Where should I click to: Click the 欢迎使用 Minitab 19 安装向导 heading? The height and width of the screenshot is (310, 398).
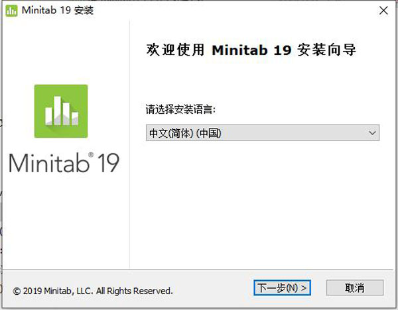[x=249, y=50]
